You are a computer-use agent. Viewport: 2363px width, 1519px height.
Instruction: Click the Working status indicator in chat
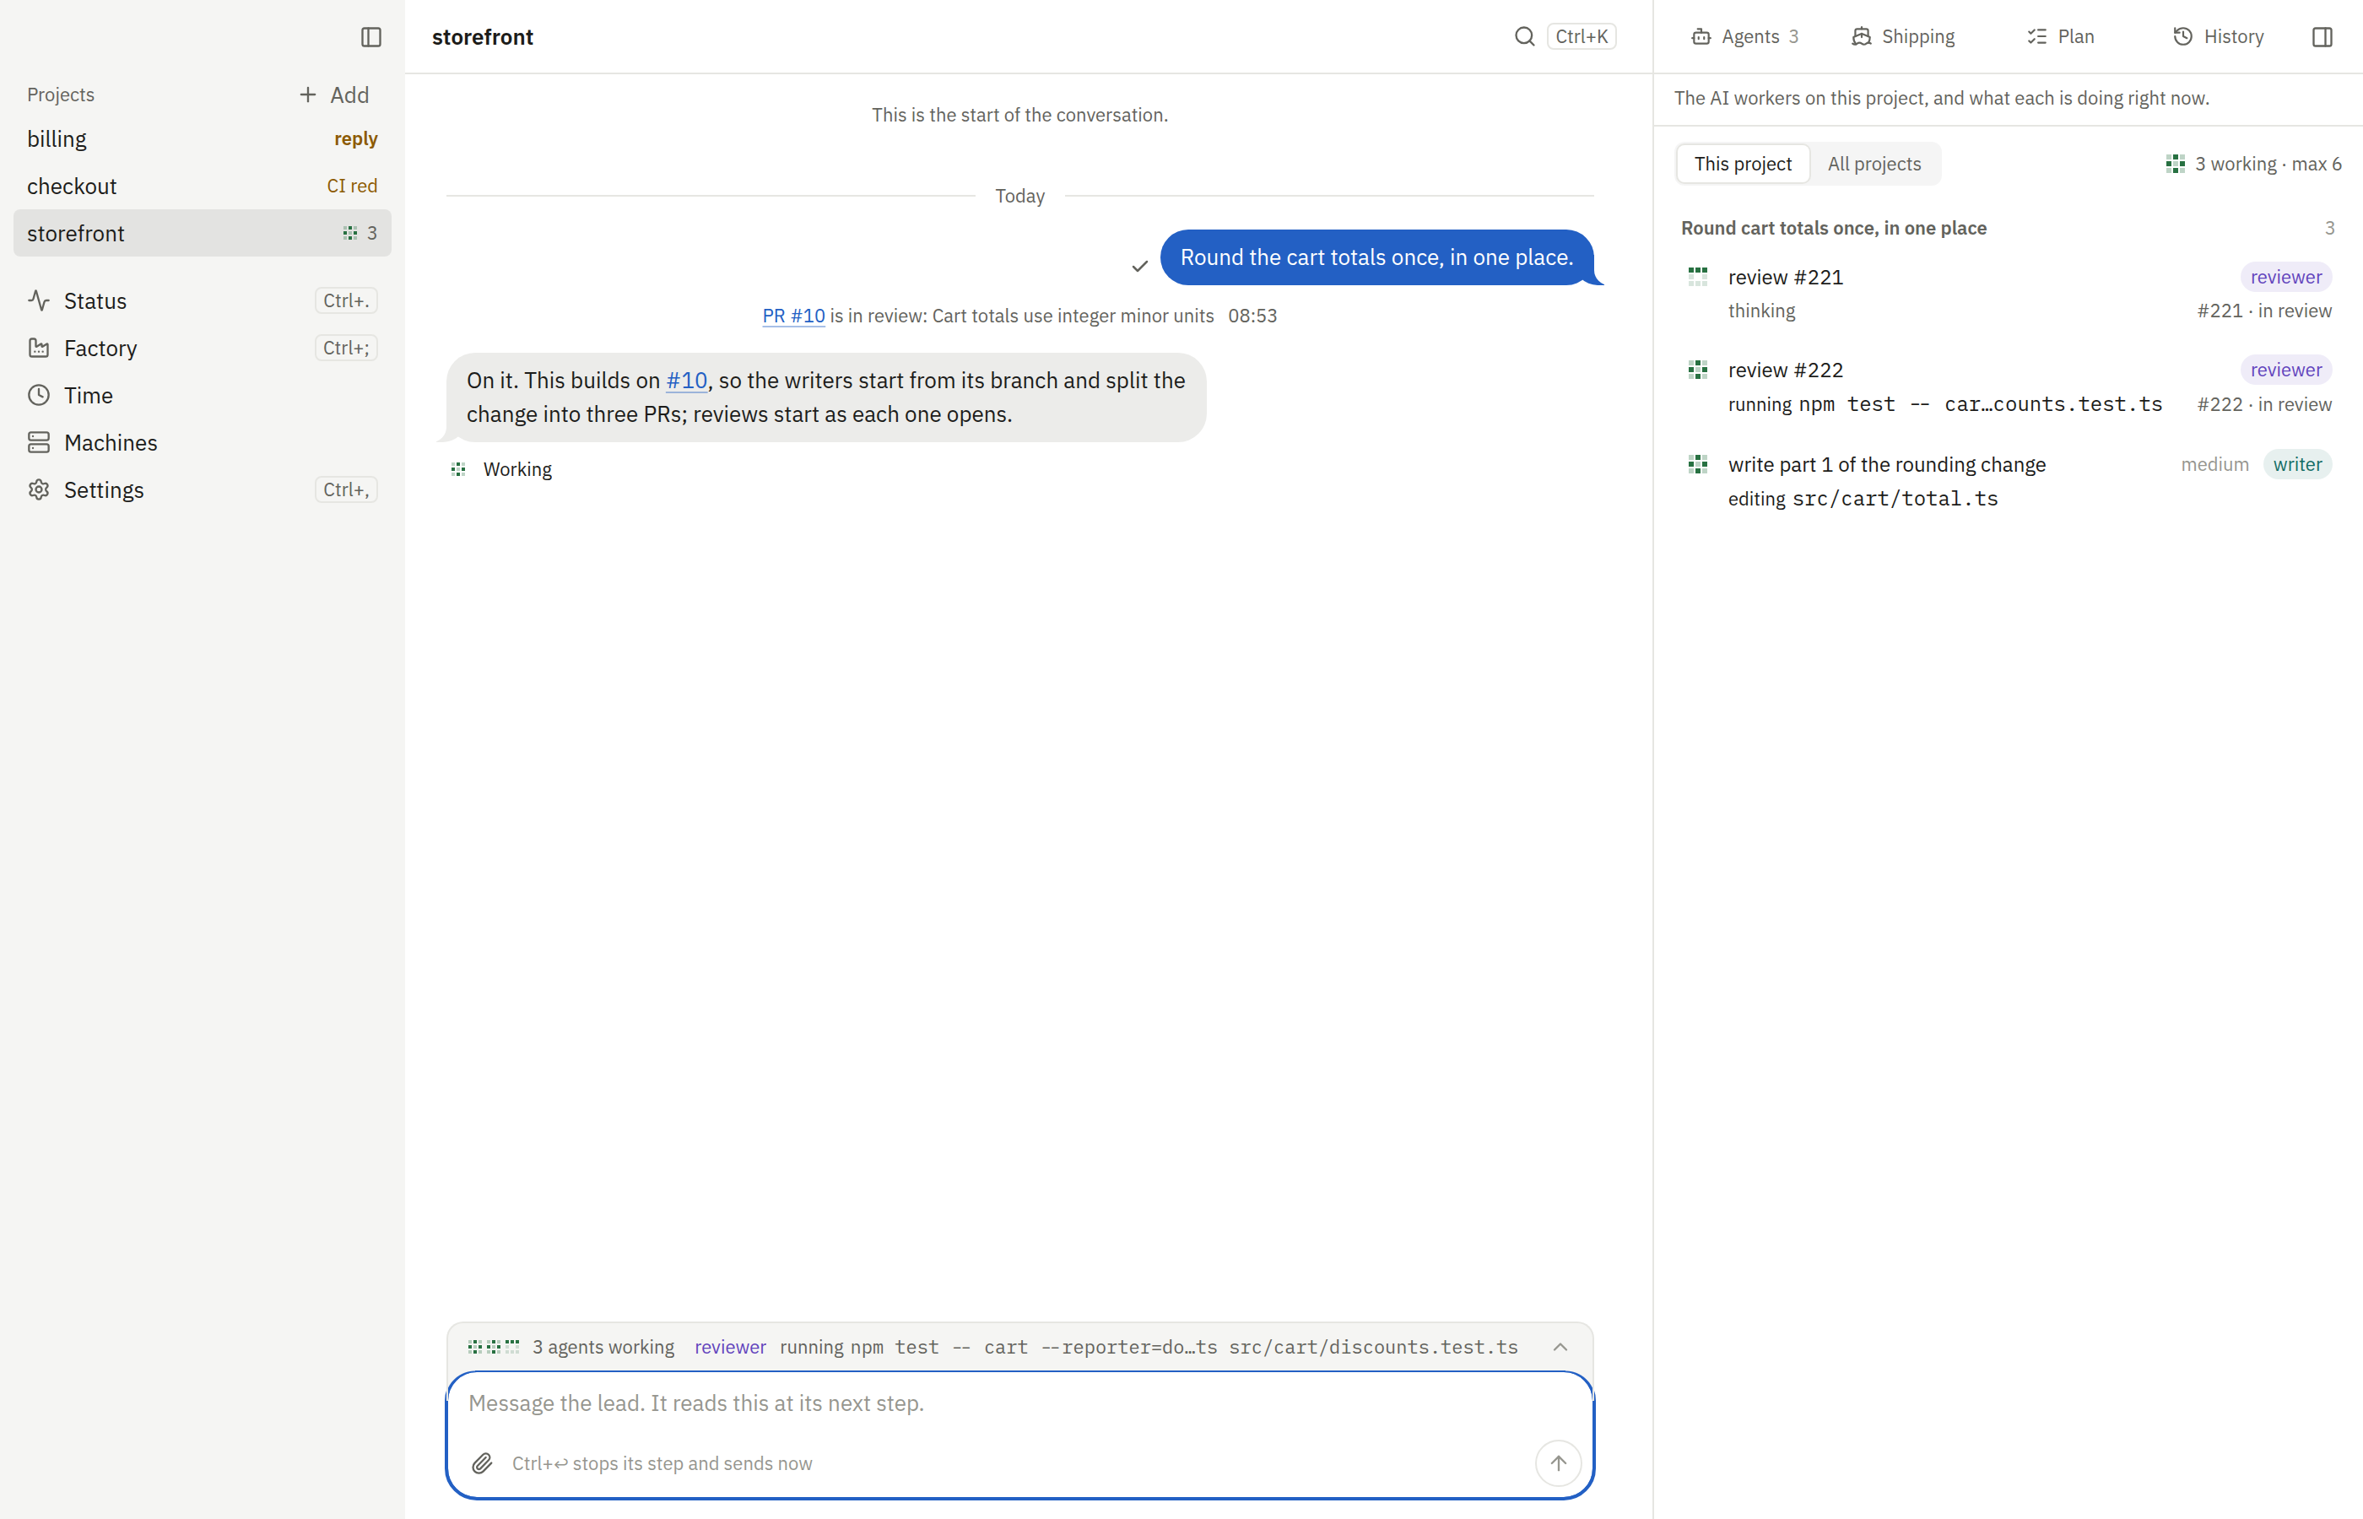tap(501, 469)
